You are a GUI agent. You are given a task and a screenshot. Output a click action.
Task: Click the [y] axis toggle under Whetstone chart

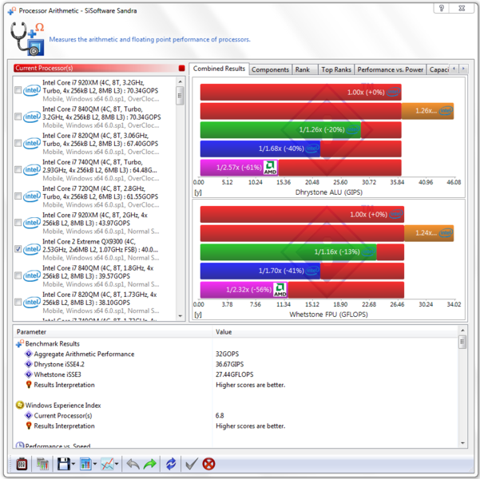(198, 315)
